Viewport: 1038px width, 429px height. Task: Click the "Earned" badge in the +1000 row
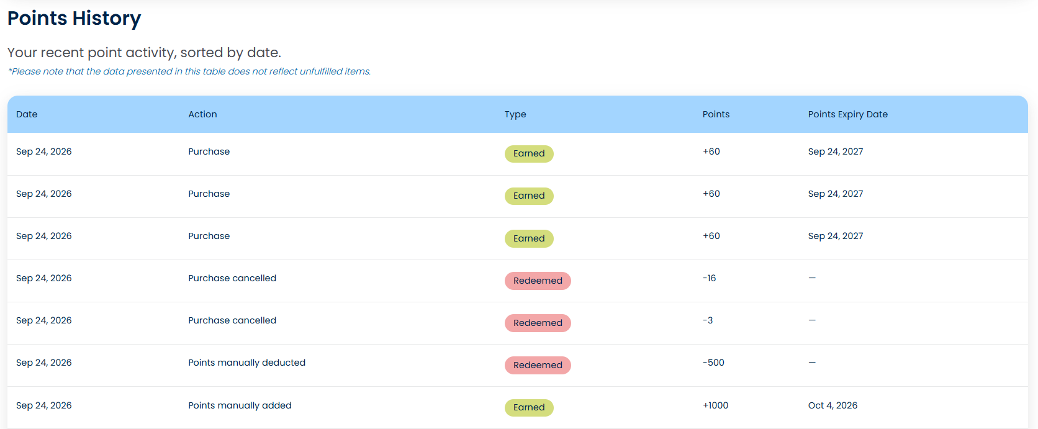(529, 408)
